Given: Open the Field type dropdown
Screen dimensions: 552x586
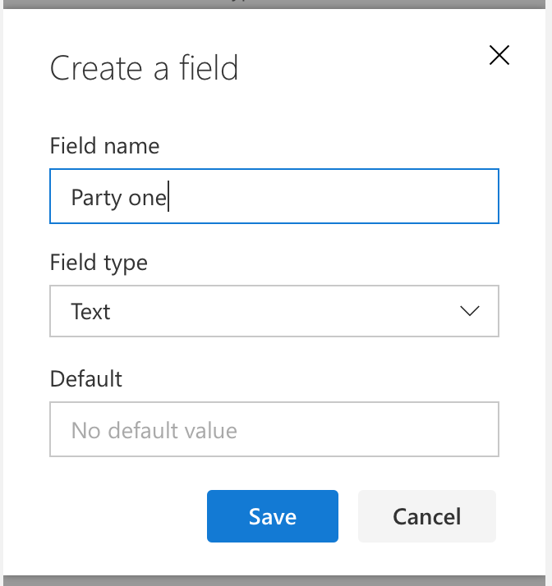Looking at the screenshot, I should pos(274,311).
